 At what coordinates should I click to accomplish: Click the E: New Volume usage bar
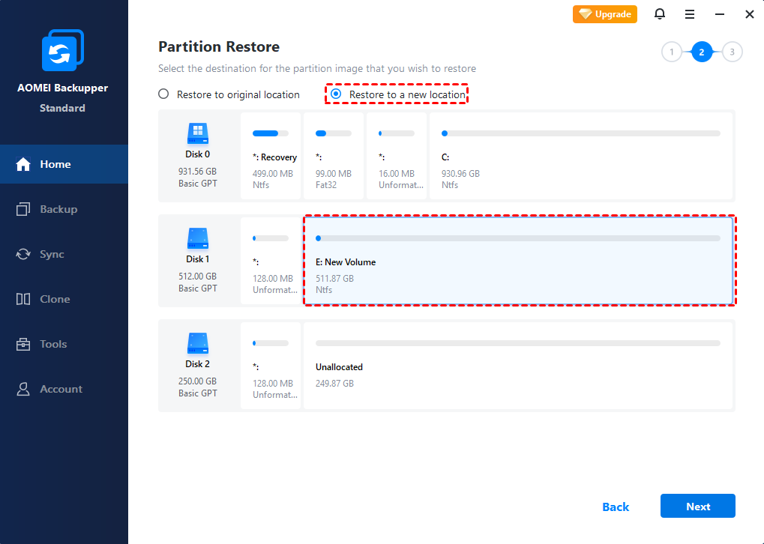518,238
